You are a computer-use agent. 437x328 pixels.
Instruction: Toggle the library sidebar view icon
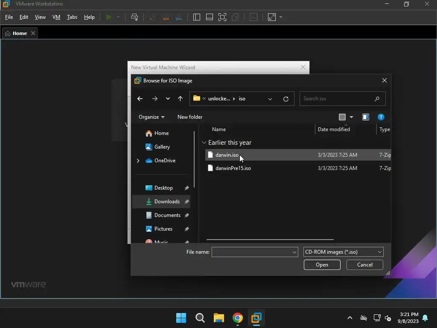pyautogui.click(x=196, y=17)
